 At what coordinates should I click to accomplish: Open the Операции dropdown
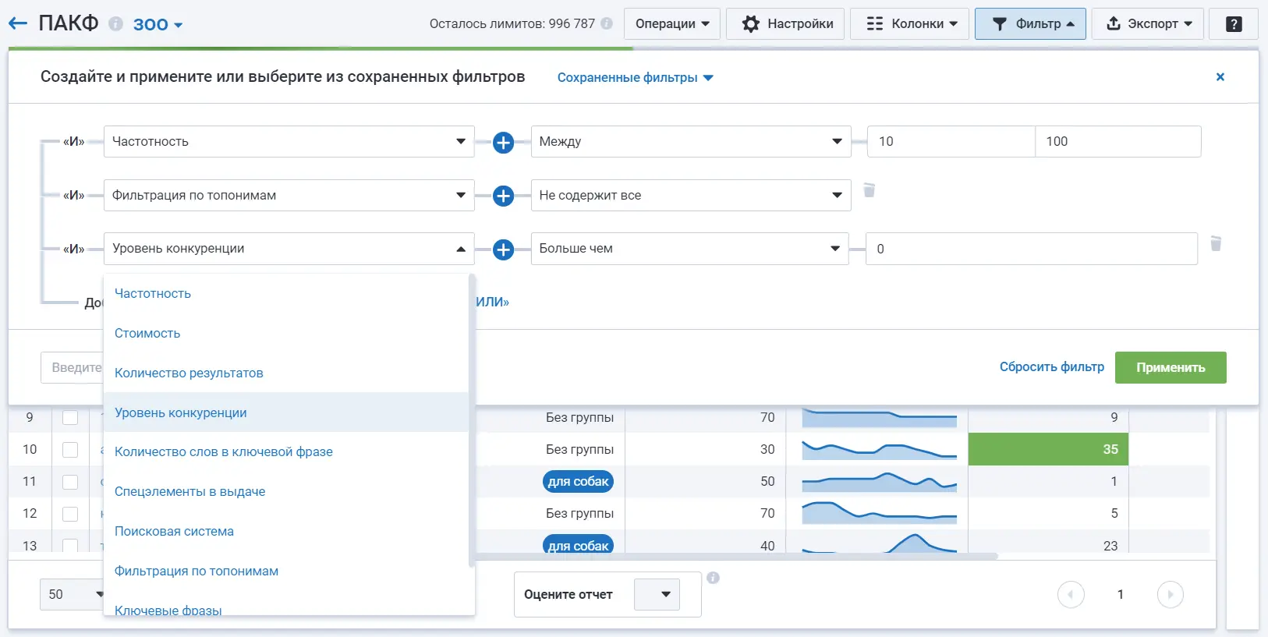pos(672,23)
